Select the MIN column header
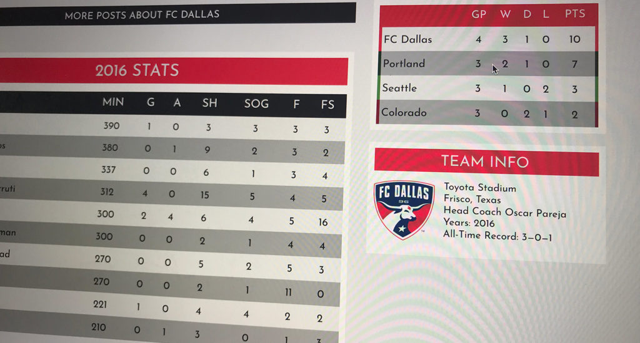 (x=113, y=102)
